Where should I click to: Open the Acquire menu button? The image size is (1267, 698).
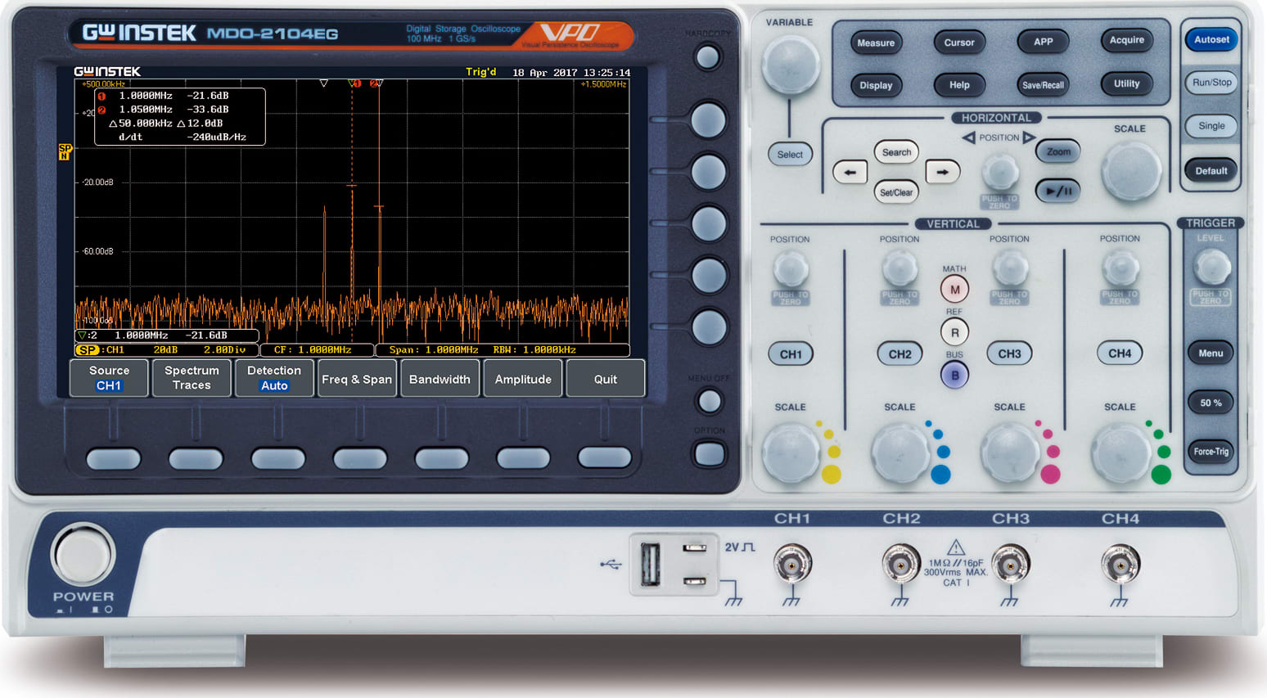click(x=1127, y=40)
